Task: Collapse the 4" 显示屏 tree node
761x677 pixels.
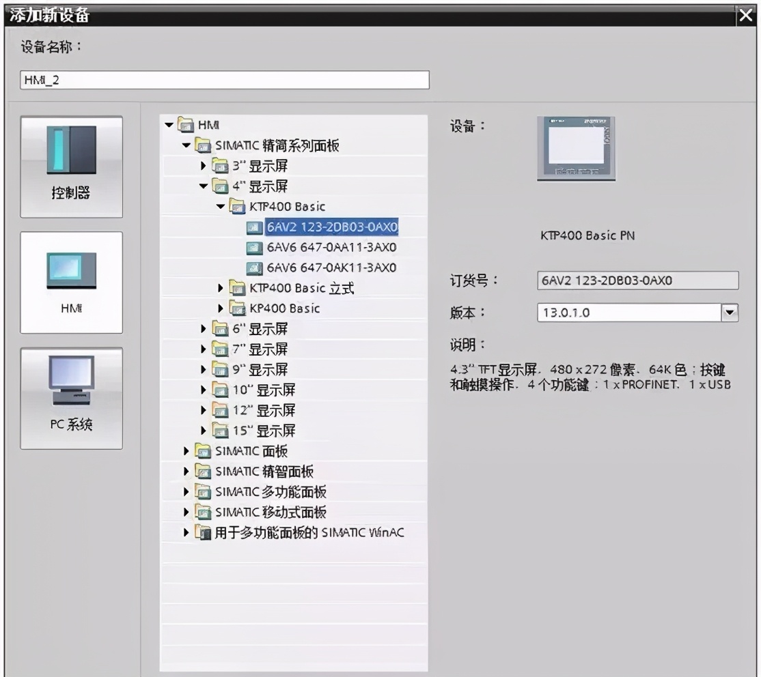Action: (203, 186)
